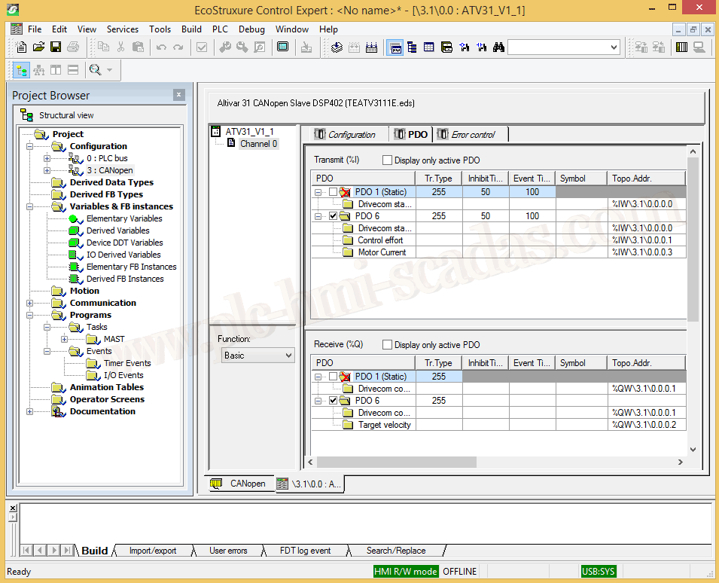Click the Open project folder icon
This screenshot has width=719, height=583.
tap(38, 47)
